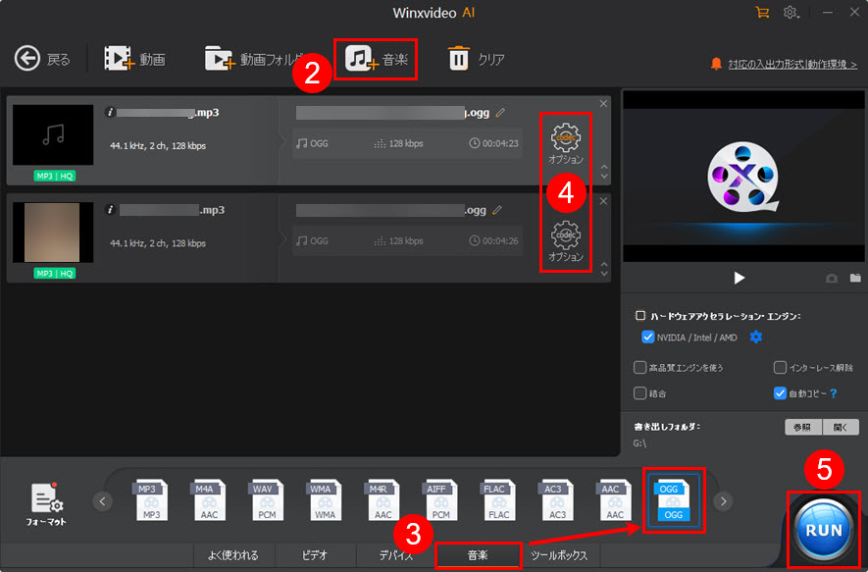868x572 pixels.
Task: Open codec options for the second file
Action: 566,240
